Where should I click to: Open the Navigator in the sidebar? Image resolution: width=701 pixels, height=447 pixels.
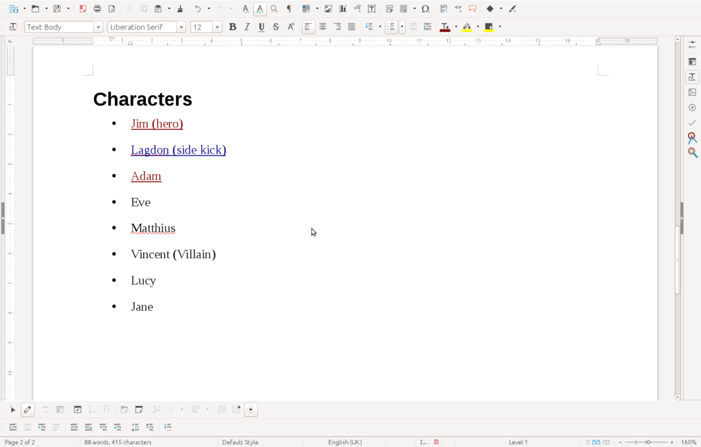[x=692, y=107]
